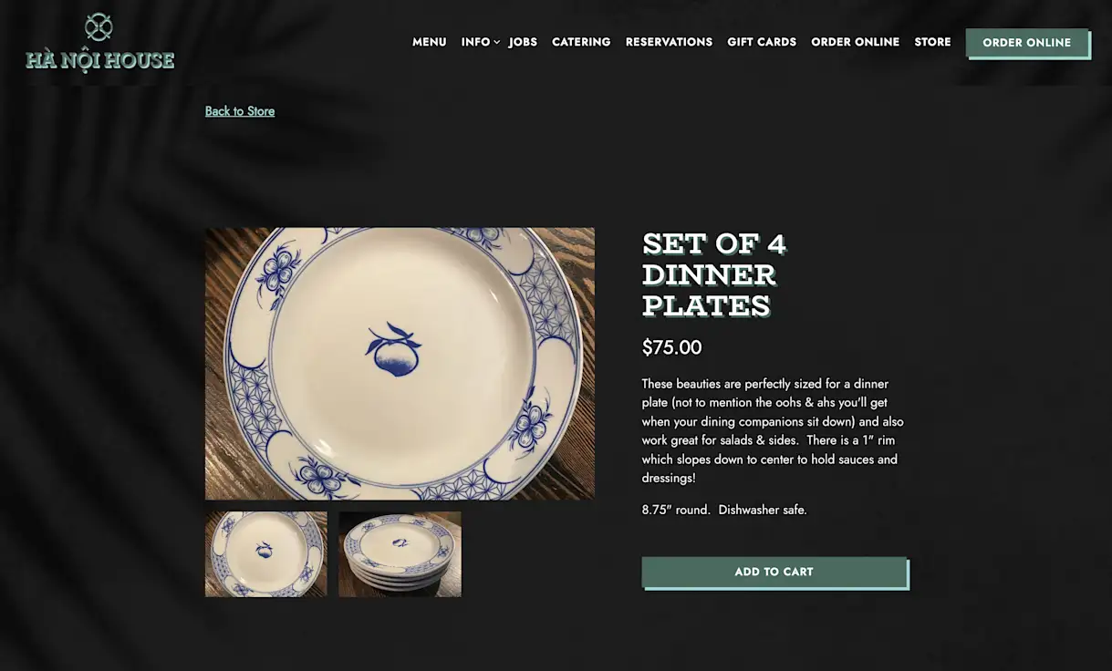Click the dishwasher safe dimensions text
Image resolution: width=1112 pixels, height=671 pixels.
tap(724, 510)
